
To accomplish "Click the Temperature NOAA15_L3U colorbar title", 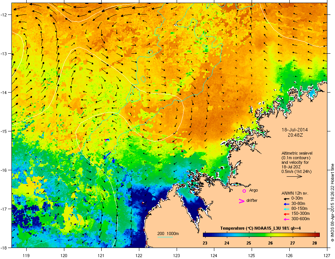I will click(260, 228).
